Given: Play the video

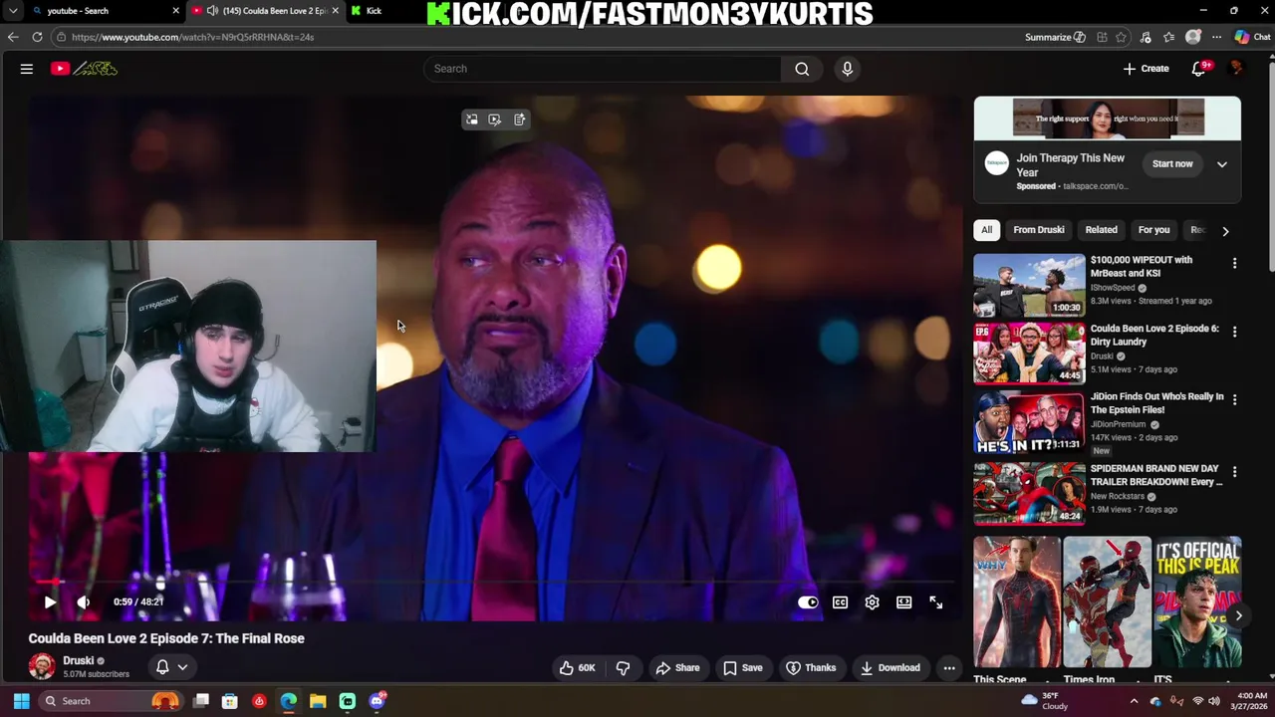Looking at the screenshot, I should point(50,601).
